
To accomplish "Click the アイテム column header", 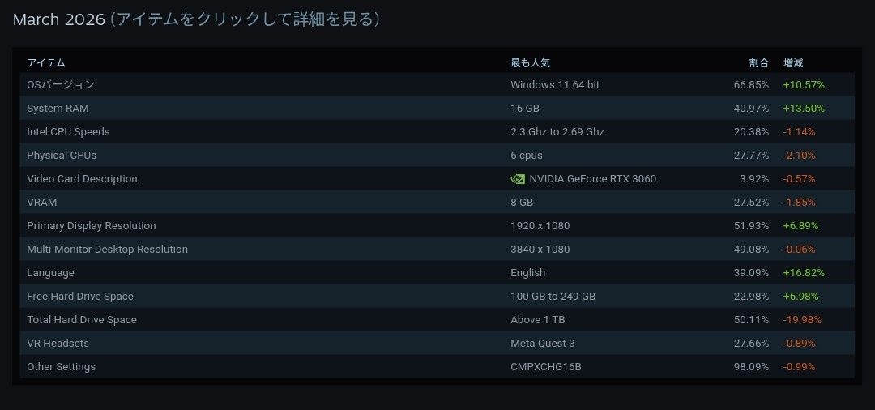I will (x=46, y=62).
